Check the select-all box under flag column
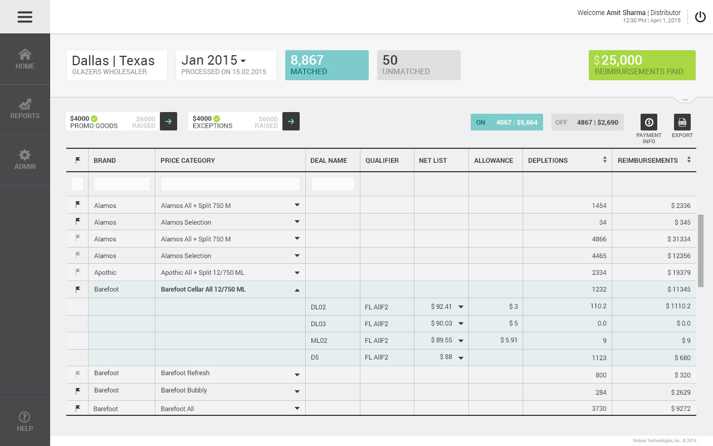Screen dimensions: 713x446 pos(77,184)
